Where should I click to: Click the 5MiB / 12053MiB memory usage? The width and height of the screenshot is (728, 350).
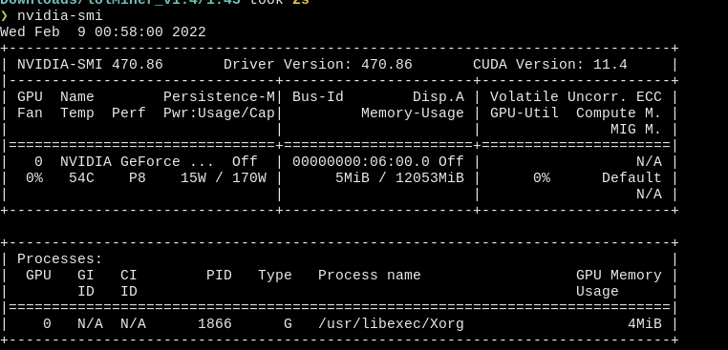click(399, 178)
